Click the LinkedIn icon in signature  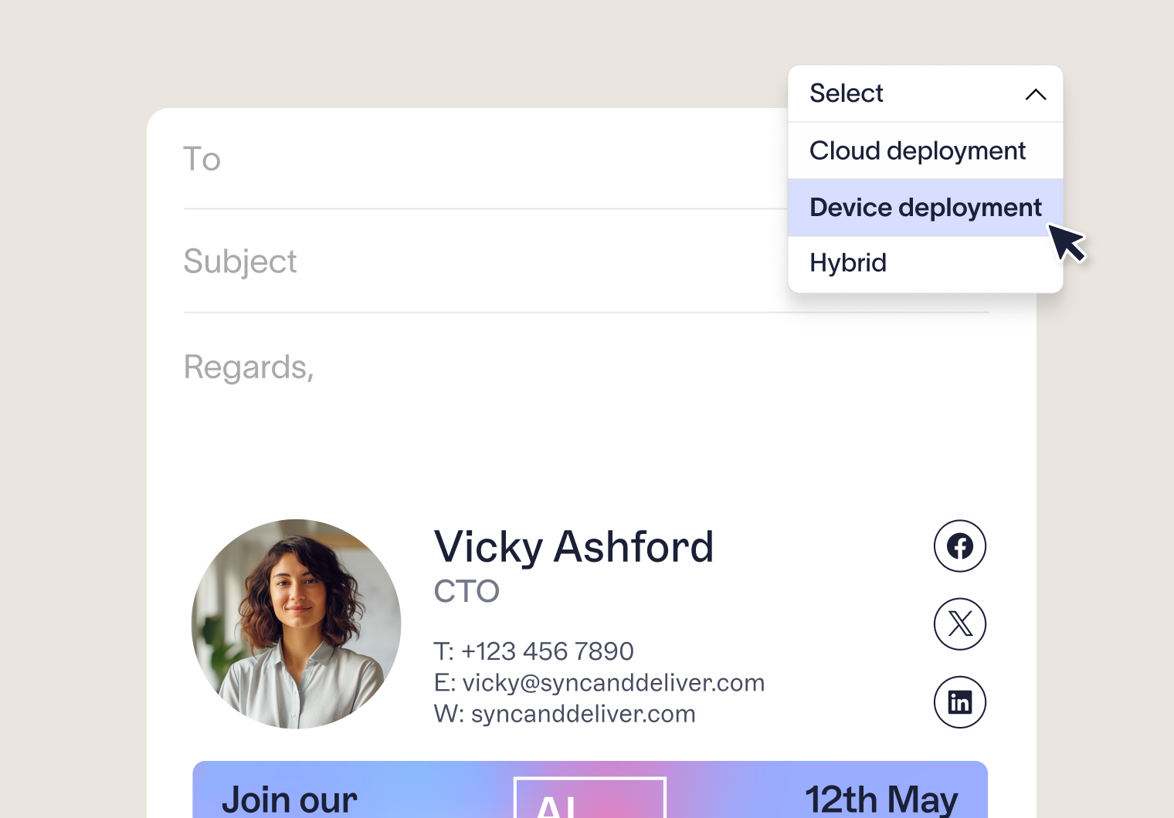[x=959, y=702]
